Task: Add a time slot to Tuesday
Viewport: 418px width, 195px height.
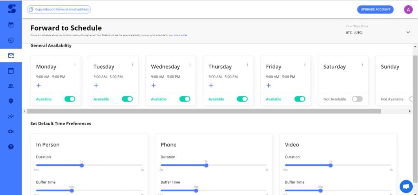Action: pyautogui.click(x=96, y=85)
